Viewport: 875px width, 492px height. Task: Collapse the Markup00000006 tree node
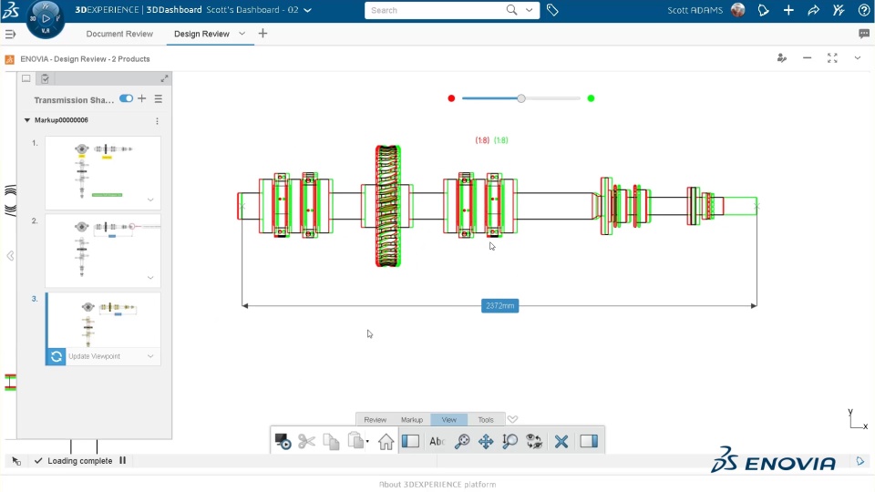click(x=26, y=120)
